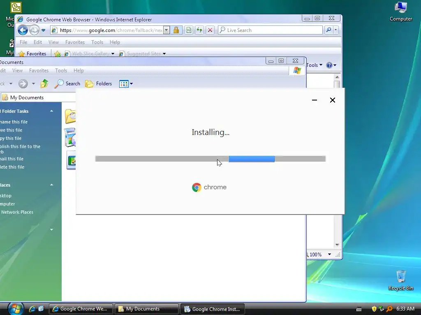Open recent pages dropdown beside Forward button
This screenshot has width=421, height=315.
point(43,30)
